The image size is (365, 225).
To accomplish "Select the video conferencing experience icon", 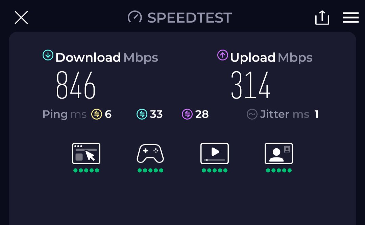I will click(279, 154).
